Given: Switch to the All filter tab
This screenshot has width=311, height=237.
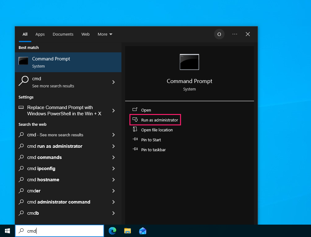Looking at the screenshot, I should 25,34.
